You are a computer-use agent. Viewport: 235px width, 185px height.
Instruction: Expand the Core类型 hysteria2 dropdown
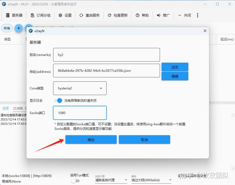[80, 88]
